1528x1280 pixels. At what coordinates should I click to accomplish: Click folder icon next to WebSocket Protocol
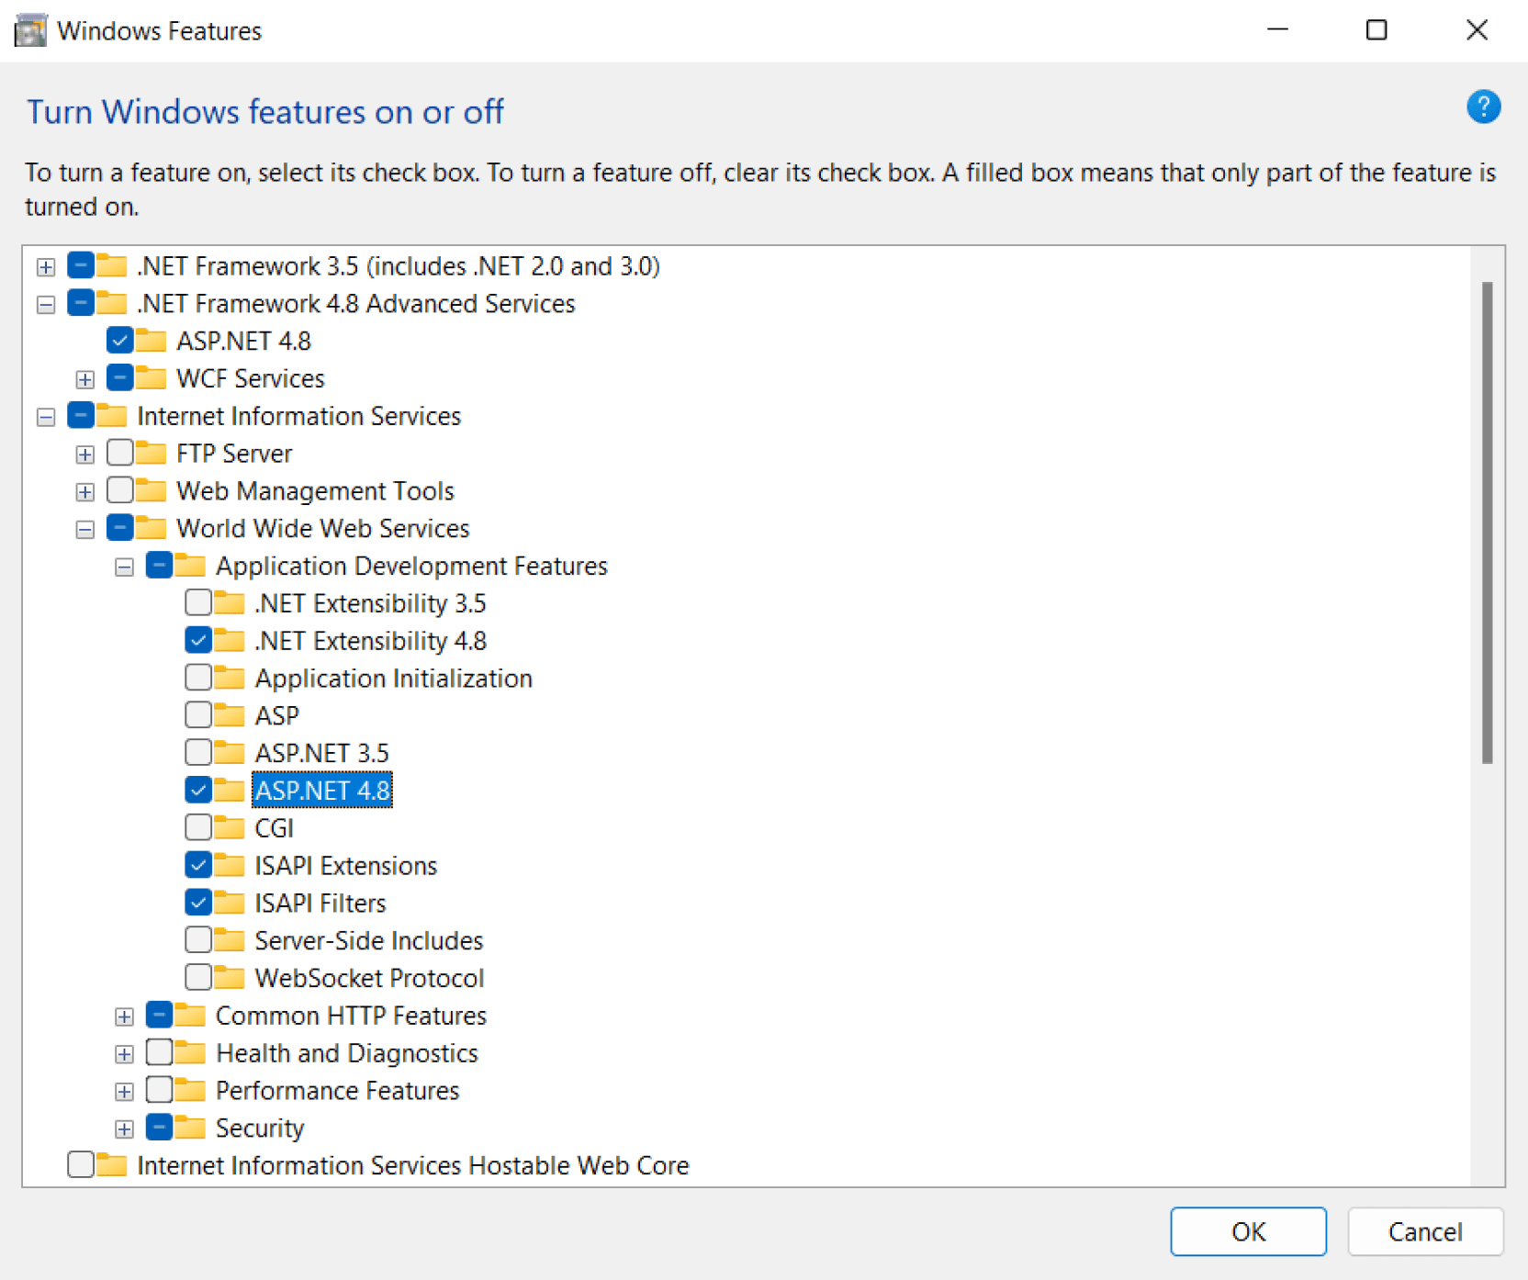tap(230, 977)
